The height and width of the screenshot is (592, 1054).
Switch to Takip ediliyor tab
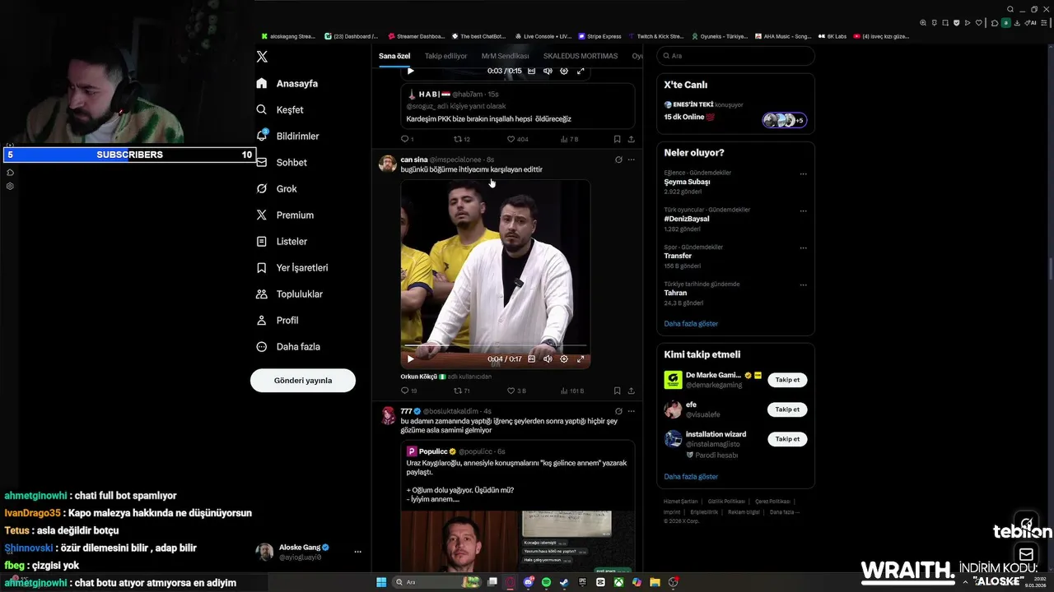pos(445,56)
